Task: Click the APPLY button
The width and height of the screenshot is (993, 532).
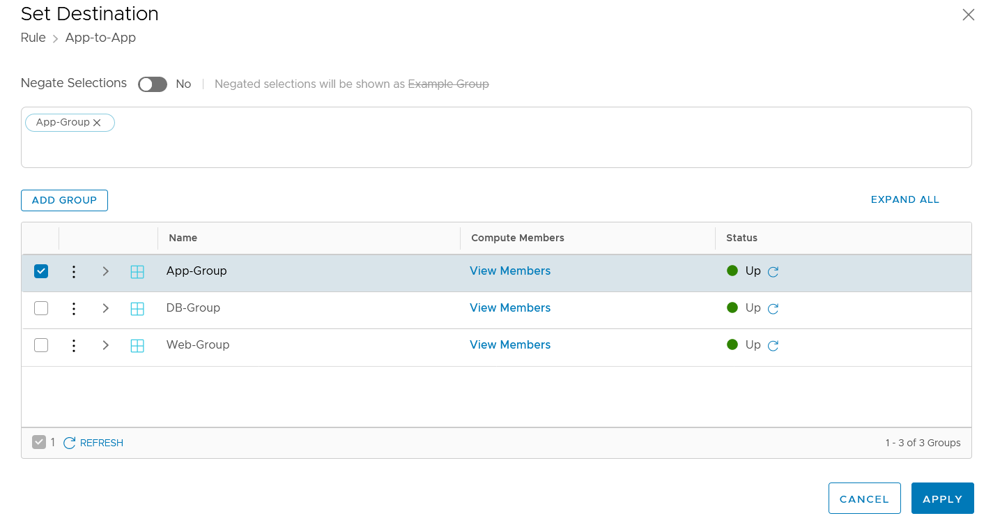Action: pyautogui.click(x=942, y=499)
